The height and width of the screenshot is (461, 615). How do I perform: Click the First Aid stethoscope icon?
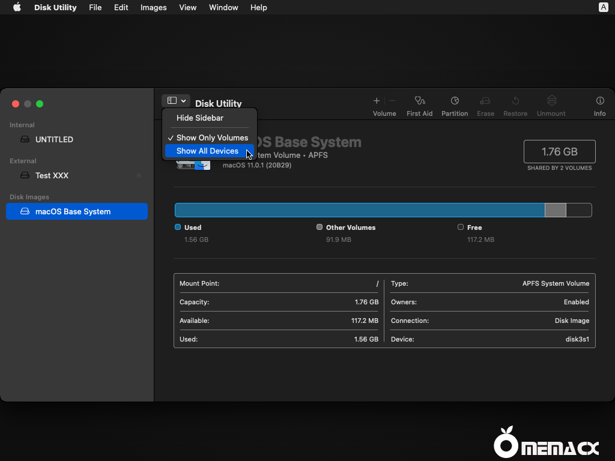pyautogui.click(x=419, y=101)
